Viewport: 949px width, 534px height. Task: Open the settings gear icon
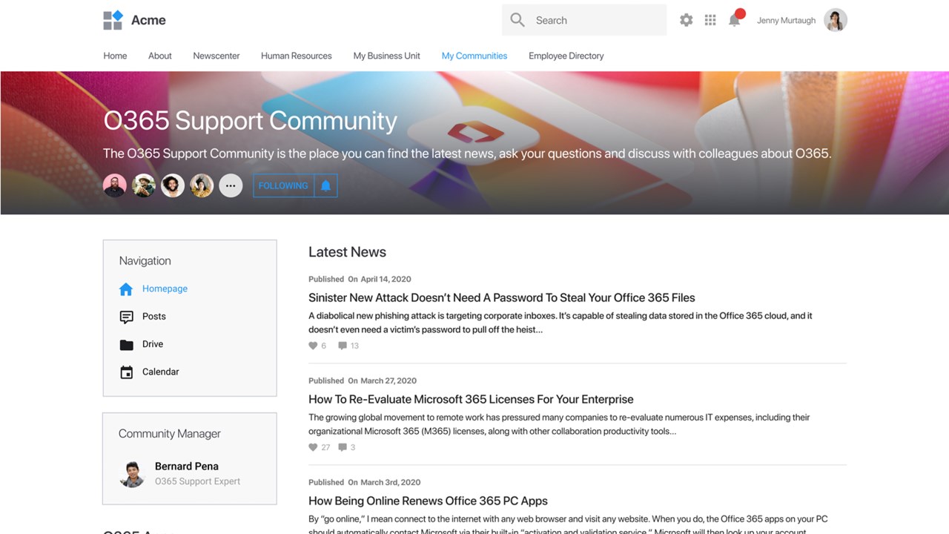687,20
